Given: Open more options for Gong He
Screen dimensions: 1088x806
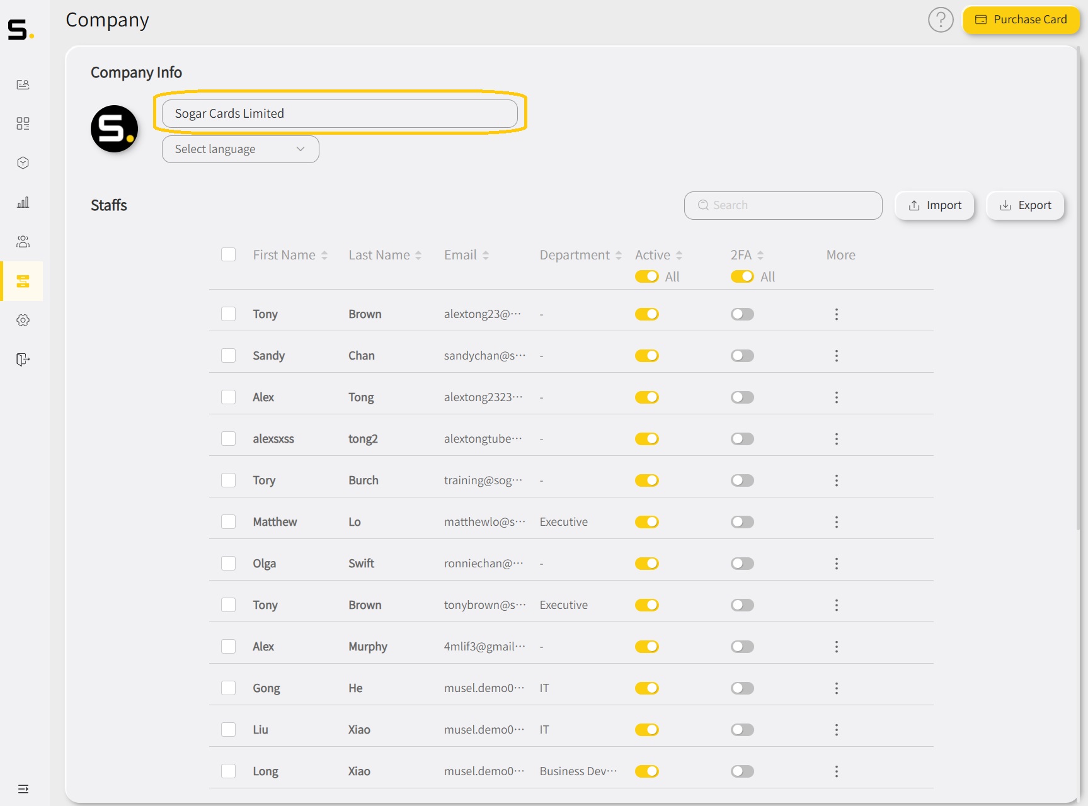Looking at the screenshot, I should tap(837, 688).
